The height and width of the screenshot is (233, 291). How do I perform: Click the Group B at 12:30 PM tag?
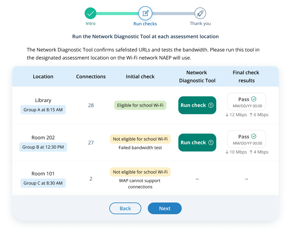[x=43, y=147]
